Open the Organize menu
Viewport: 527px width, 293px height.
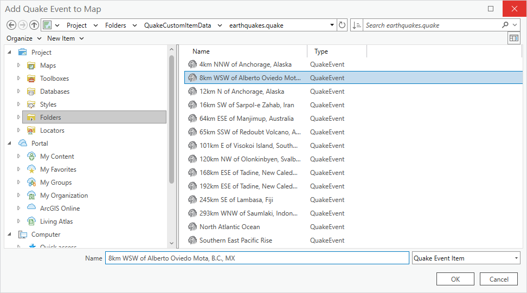pos(23,38)
